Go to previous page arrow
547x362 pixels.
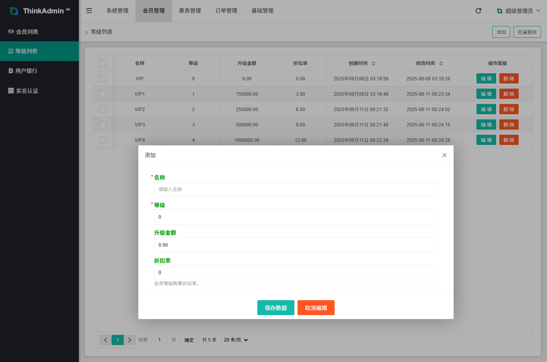pos(106,340)
